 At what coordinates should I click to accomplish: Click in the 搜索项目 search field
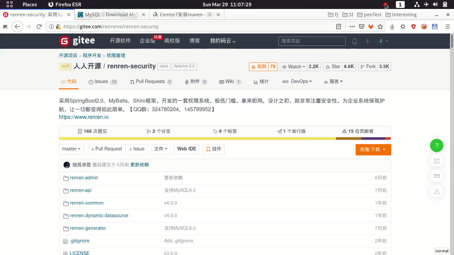(x=312, y=41)
